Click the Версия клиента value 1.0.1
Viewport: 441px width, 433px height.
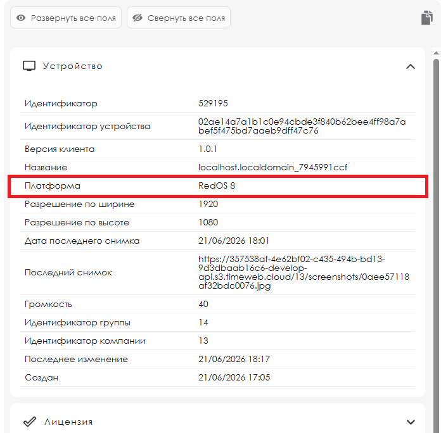[x=208, y=149]
